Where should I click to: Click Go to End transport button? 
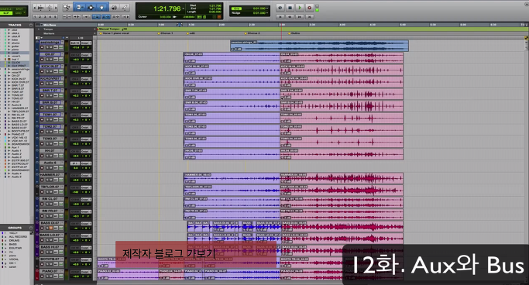(x=309, y=16)
